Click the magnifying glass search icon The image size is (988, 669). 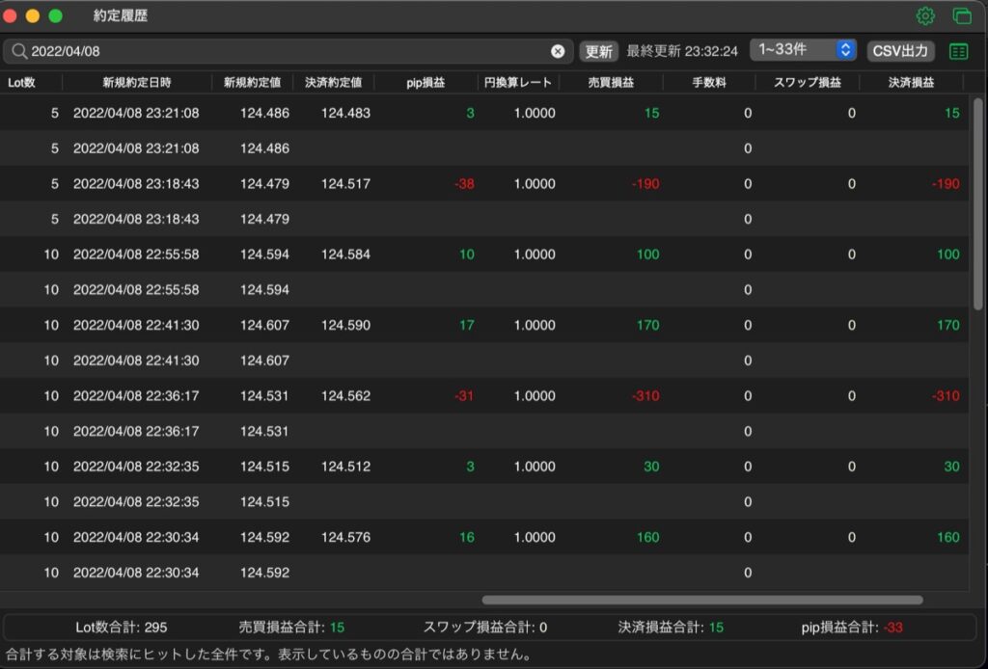pyautogui.click(x=19, y=51)
